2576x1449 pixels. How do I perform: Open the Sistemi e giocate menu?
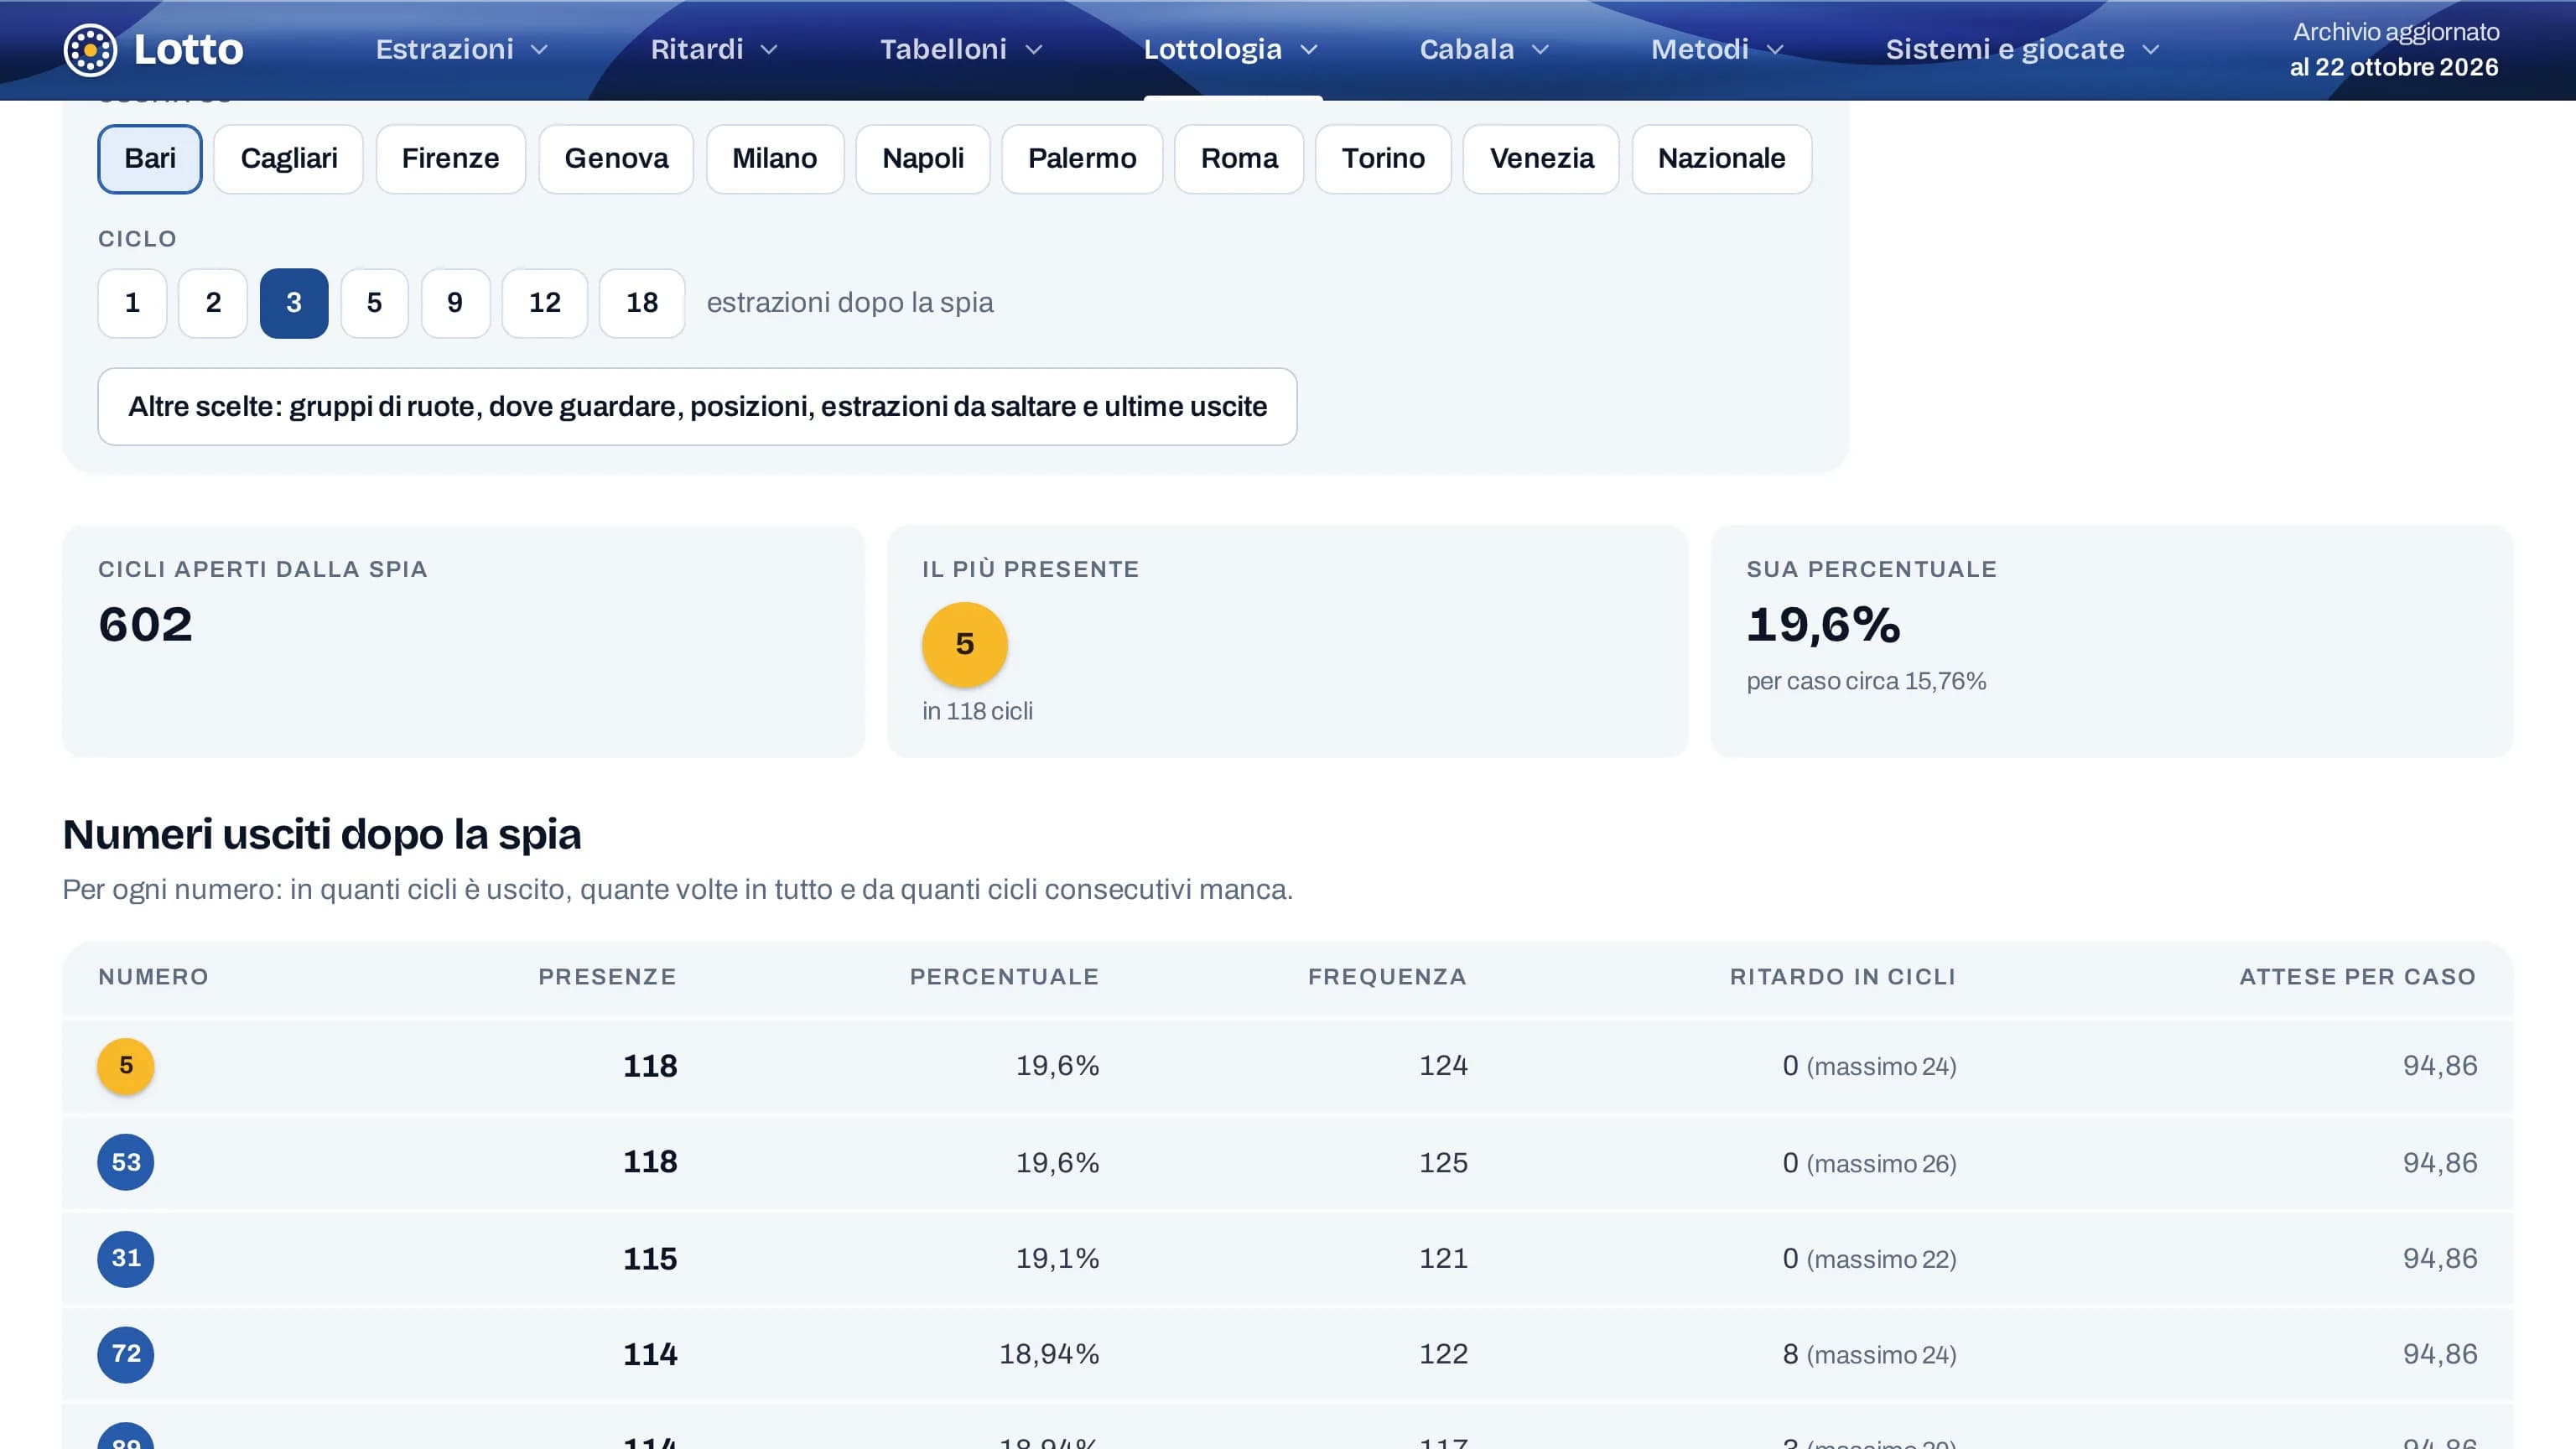click(2023, 49)
